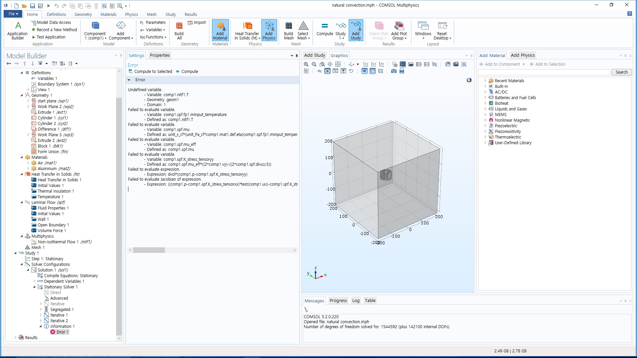Expand the Liquids and Gases material library

click(485, 109)
